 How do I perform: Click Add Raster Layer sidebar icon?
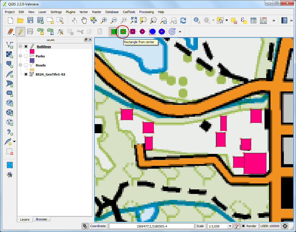(x=10, y=55)
